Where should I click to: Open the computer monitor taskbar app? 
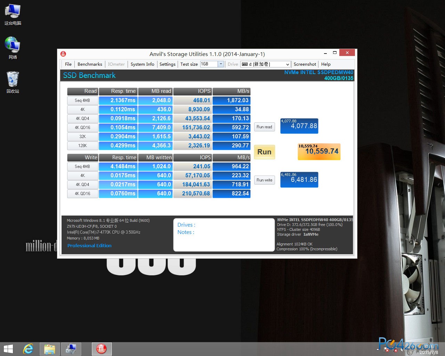(71, 349)
